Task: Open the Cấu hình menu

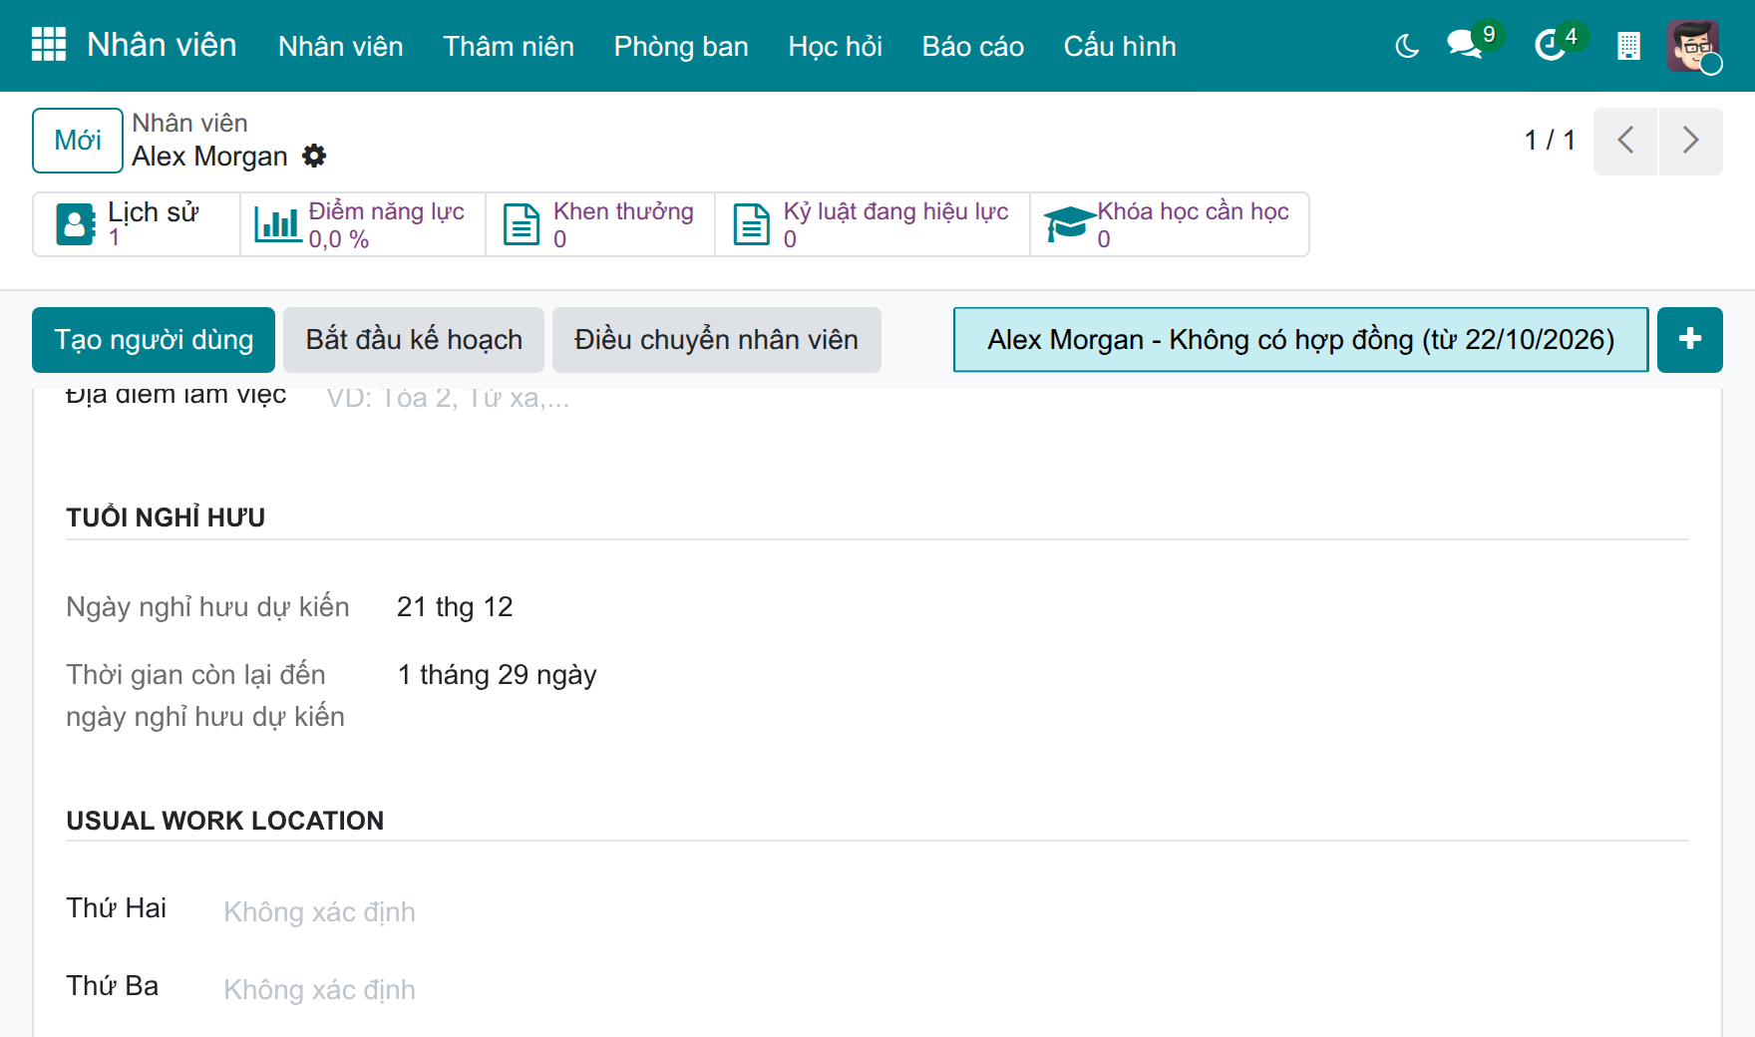Action: 1120,46
